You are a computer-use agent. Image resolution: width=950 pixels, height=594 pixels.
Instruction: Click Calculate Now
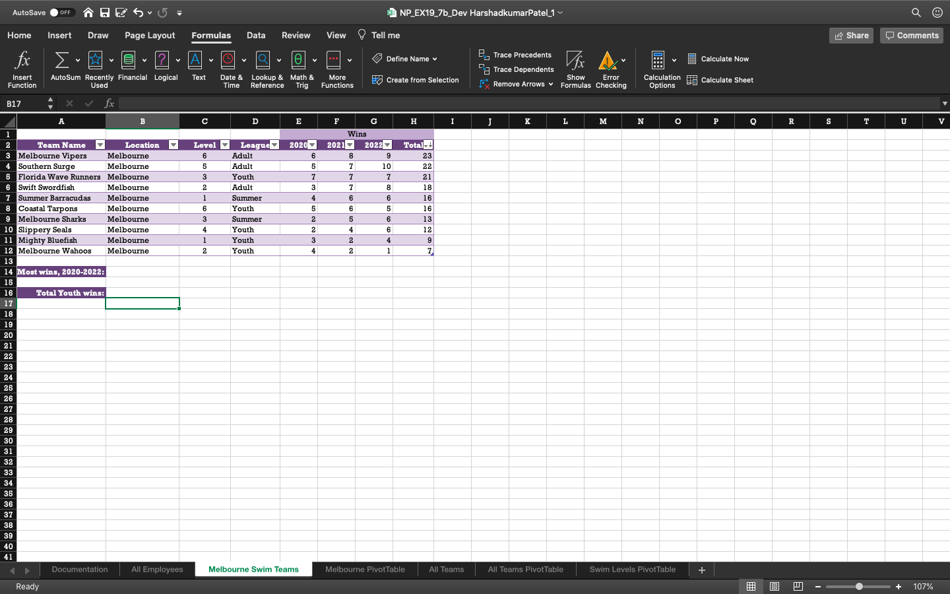tap(718, 59)
